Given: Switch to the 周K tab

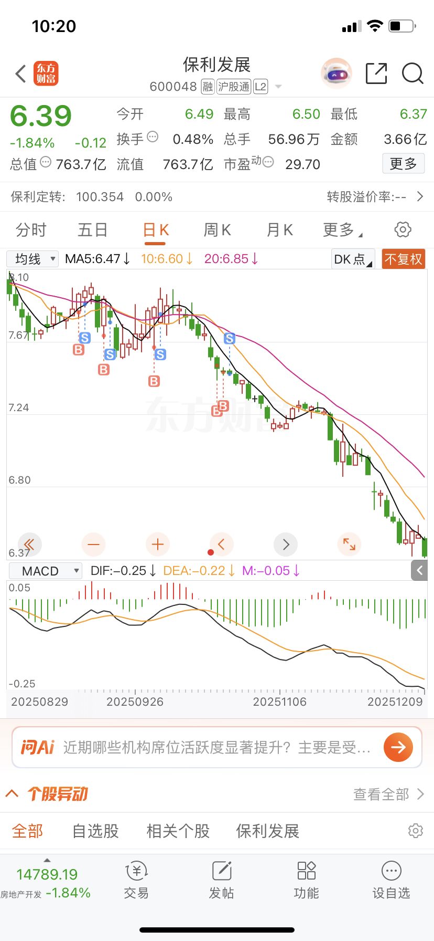Looking at the screenshot, I should [x=217, y=230].
